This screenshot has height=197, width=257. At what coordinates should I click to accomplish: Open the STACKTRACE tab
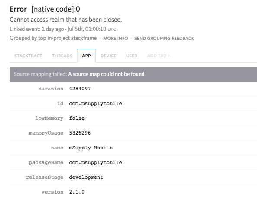(x=28, y=56)
